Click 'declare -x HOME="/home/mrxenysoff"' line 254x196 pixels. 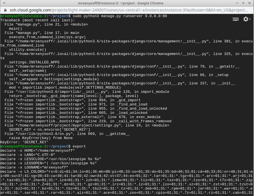tap(37, 150)
